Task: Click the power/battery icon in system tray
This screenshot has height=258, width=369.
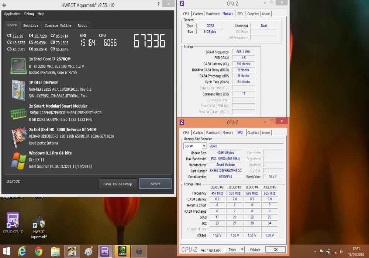Action: coord(328,252)
